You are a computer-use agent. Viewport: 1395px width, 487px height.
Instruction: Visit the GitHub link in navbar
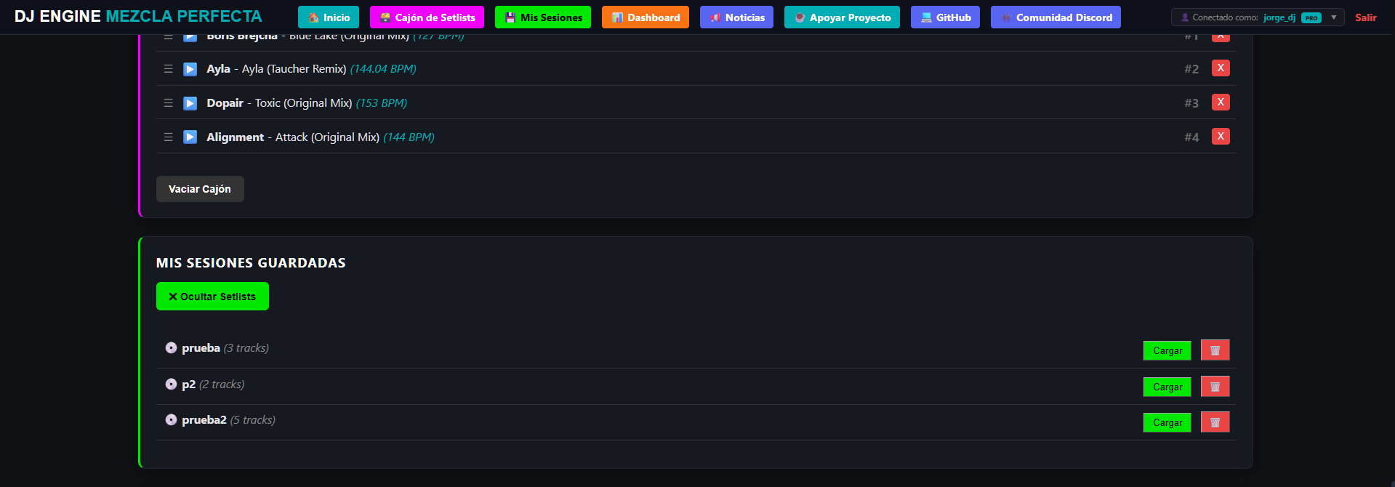[945, 17]
